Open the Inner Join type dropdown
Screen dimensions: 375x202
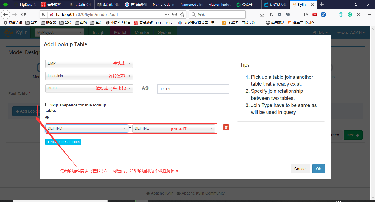point(89,76)
